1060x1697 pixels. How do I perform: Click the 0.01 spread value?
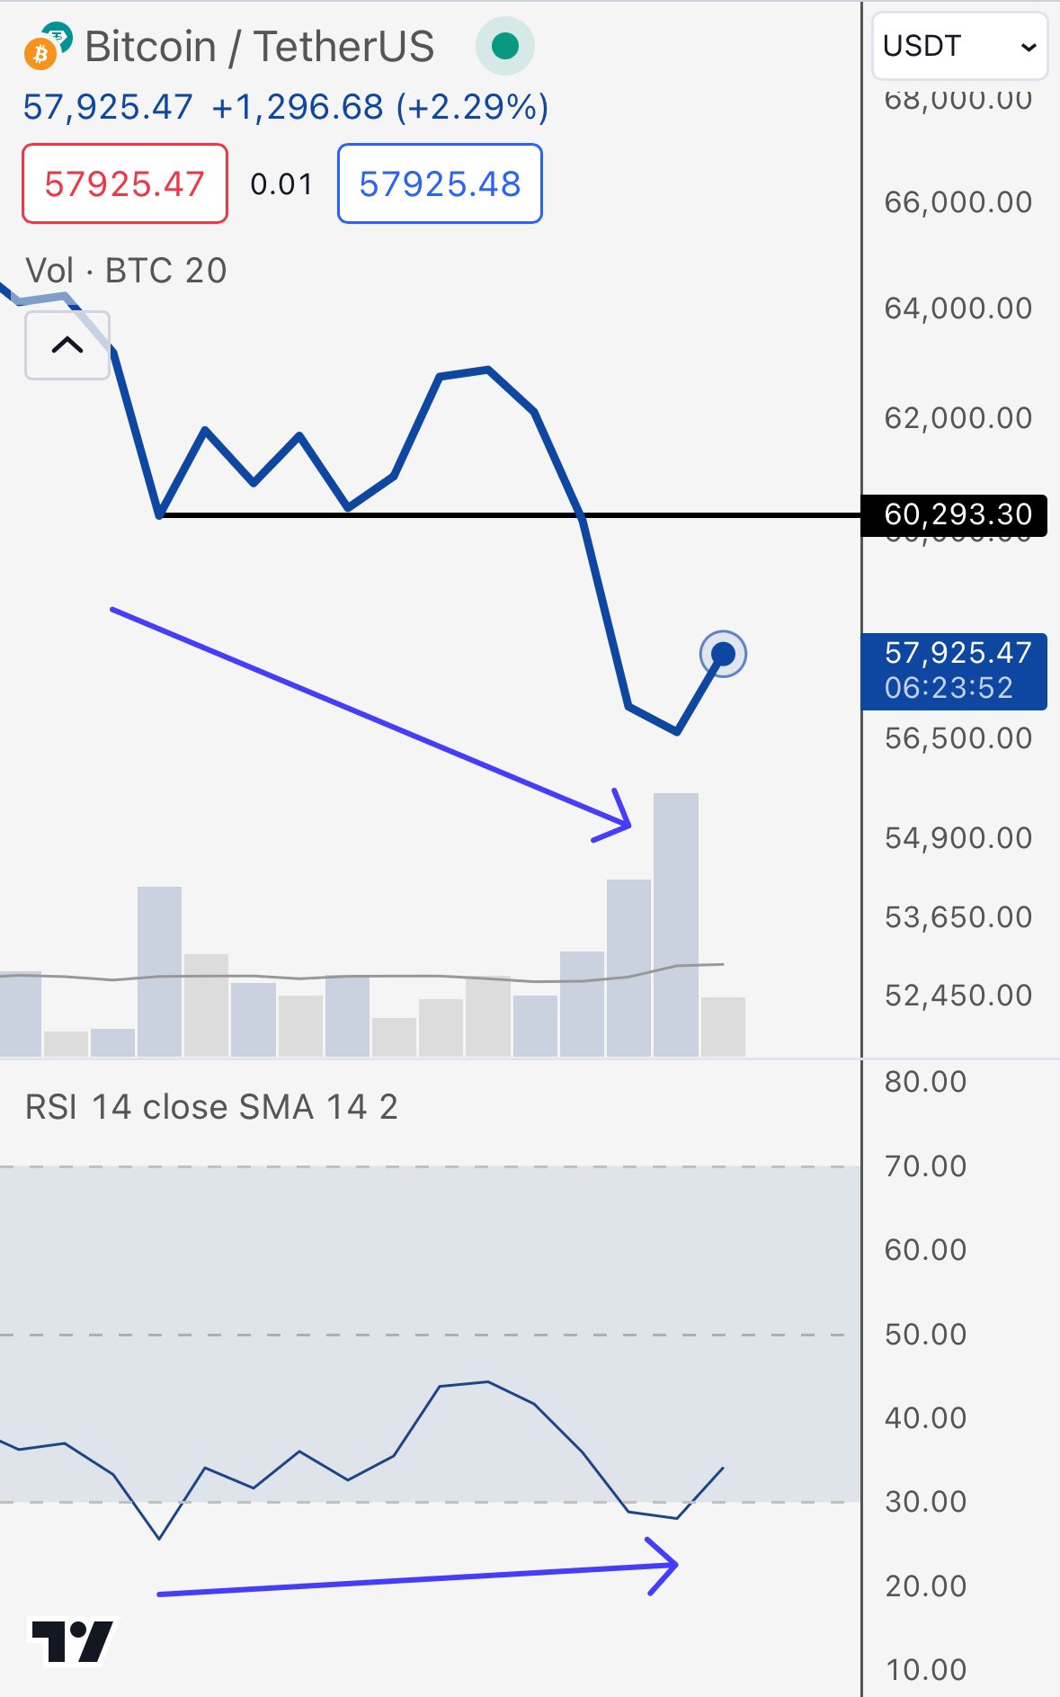[x=281, y=184]
